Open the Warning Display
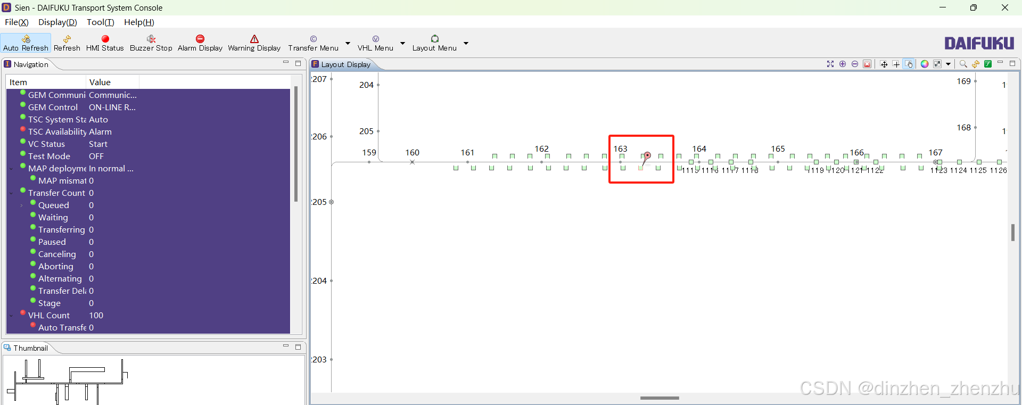The width and height of the screenshot is (1022, 405). (x=254, y=43)
